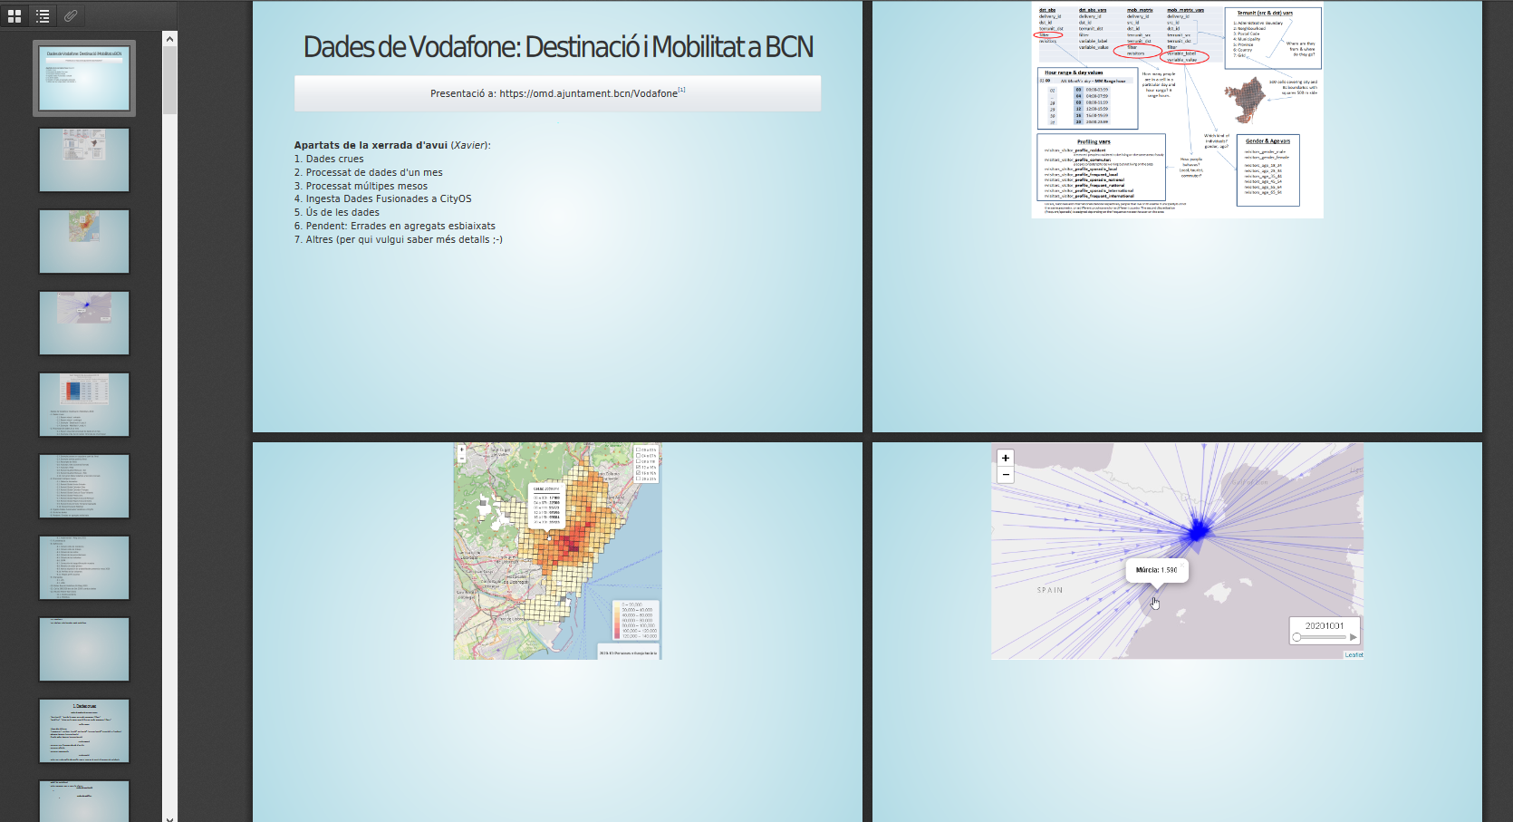
Task: Show the document outline list view
Action: click(x=43, y=15)
